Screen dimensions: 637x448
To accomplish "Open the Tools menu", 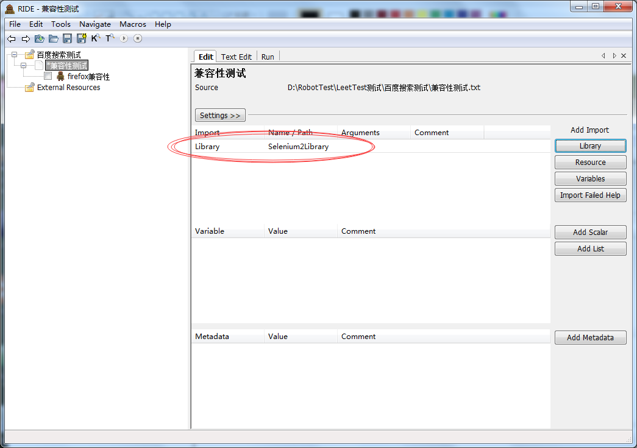I will (x=61, y=24).
